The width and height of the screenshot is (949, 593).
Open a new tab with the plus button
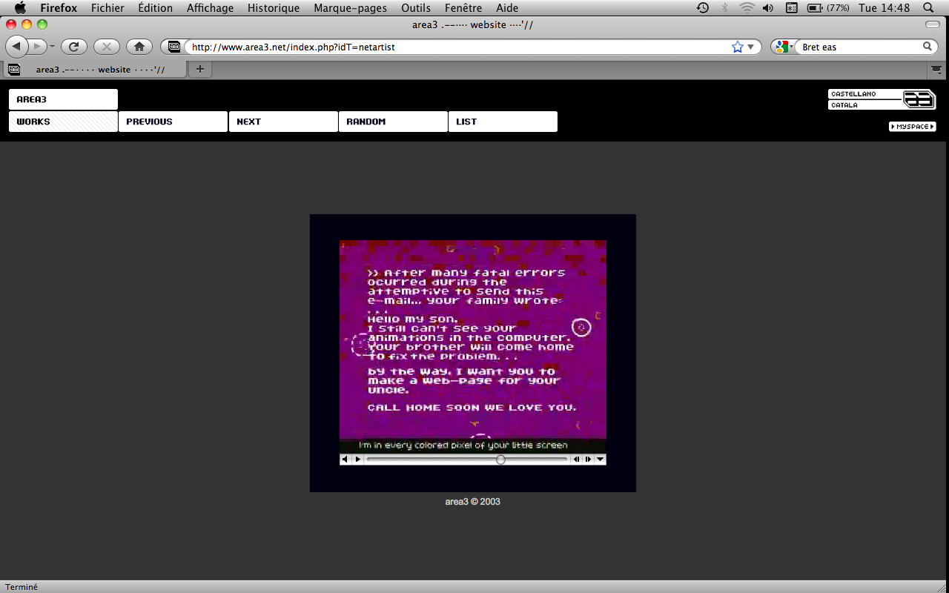[x=199, y=69]
